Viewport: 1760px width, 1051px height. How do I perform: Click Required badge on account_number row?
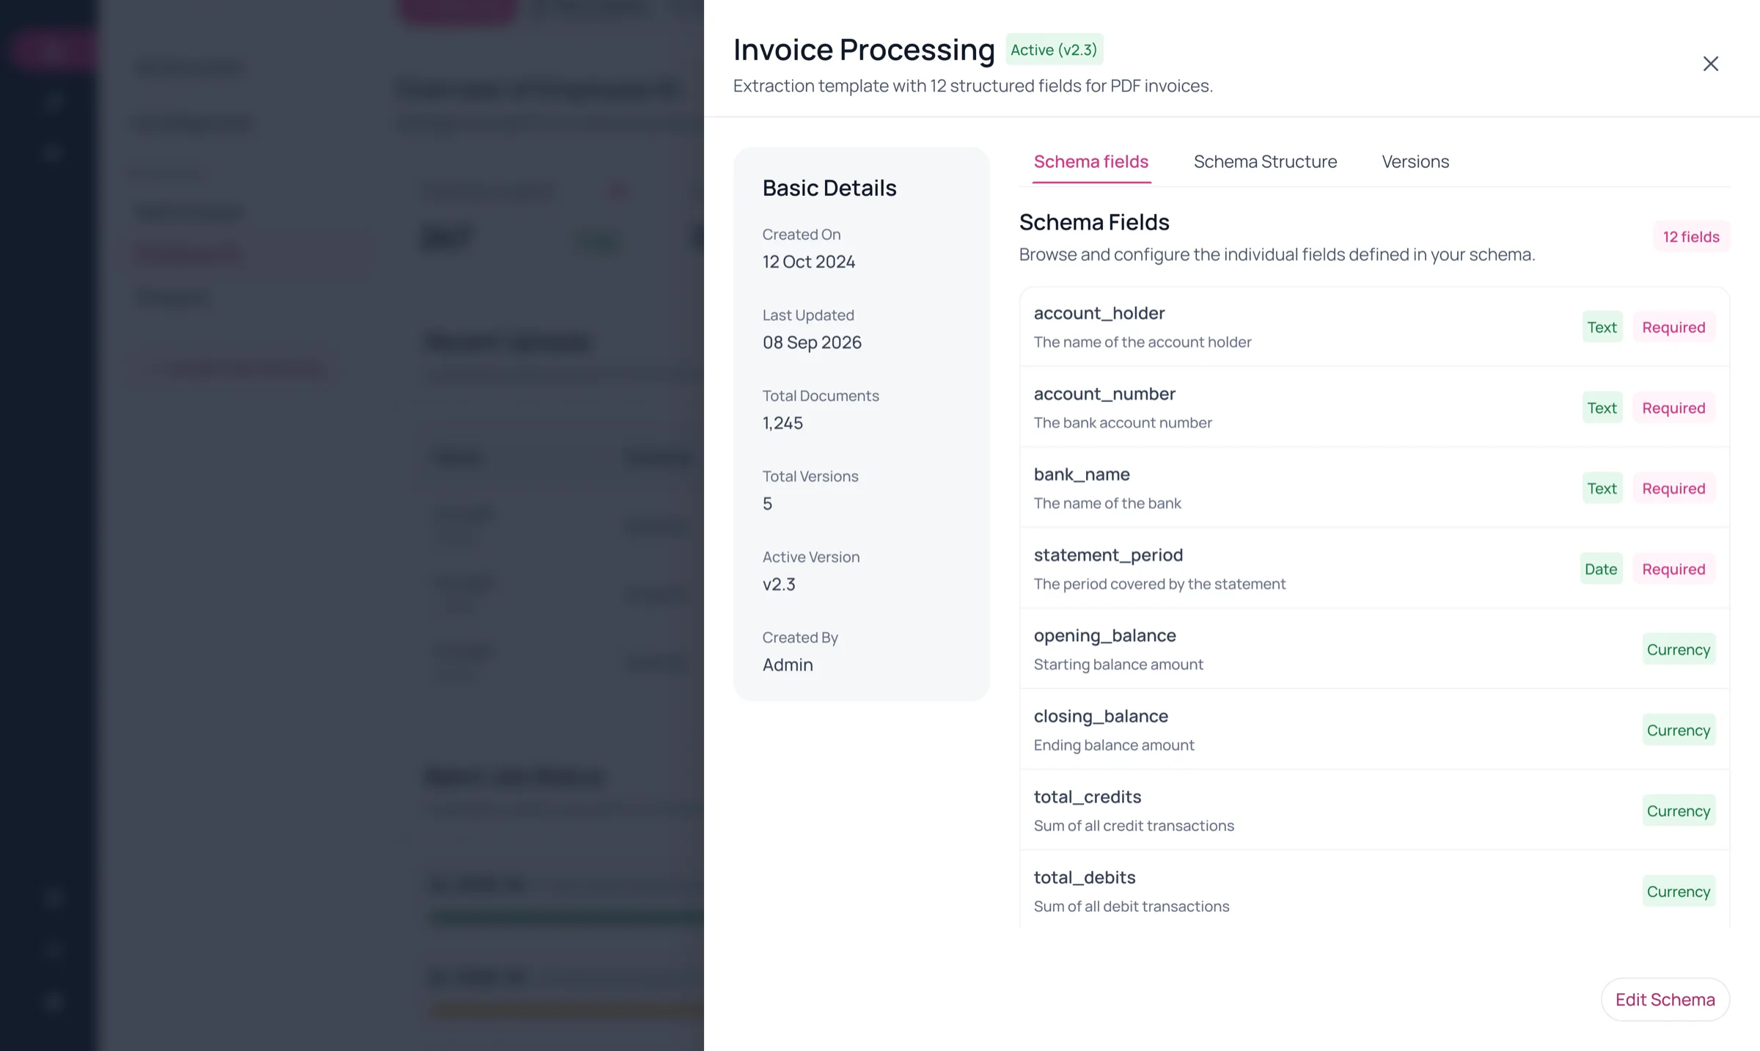(x=1673, y=408)
